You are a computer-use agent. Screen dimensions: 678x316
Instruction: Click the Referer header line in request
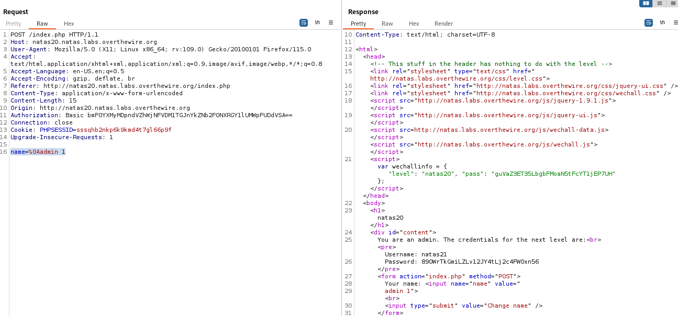coord(120,86)
